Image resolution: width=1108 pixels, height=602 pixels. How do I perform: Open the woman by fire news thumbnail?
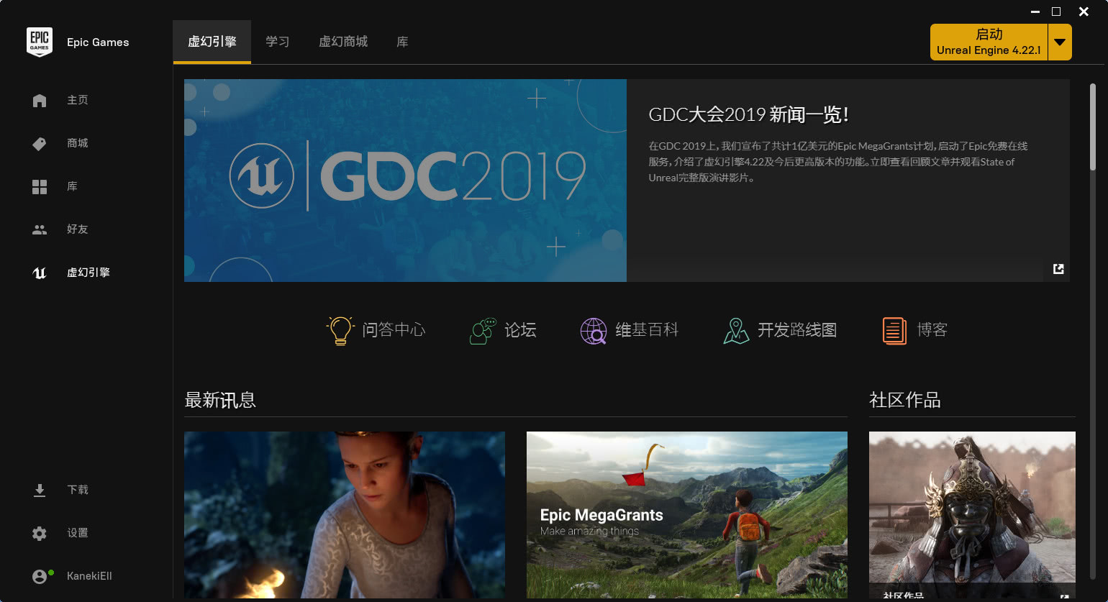345,515
